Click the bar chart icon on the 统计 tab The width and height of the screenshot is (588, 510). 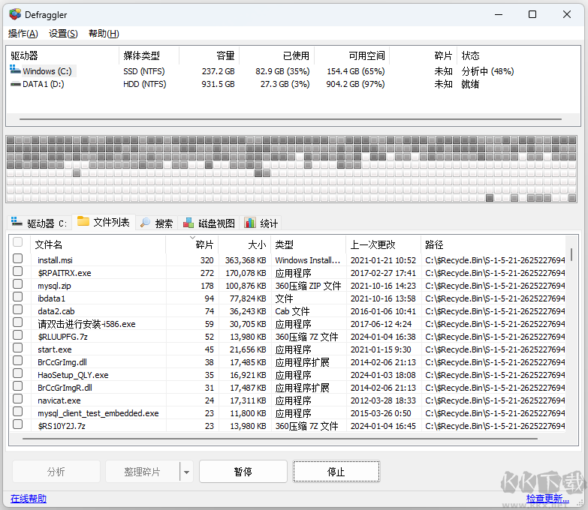tap(250, 223)
